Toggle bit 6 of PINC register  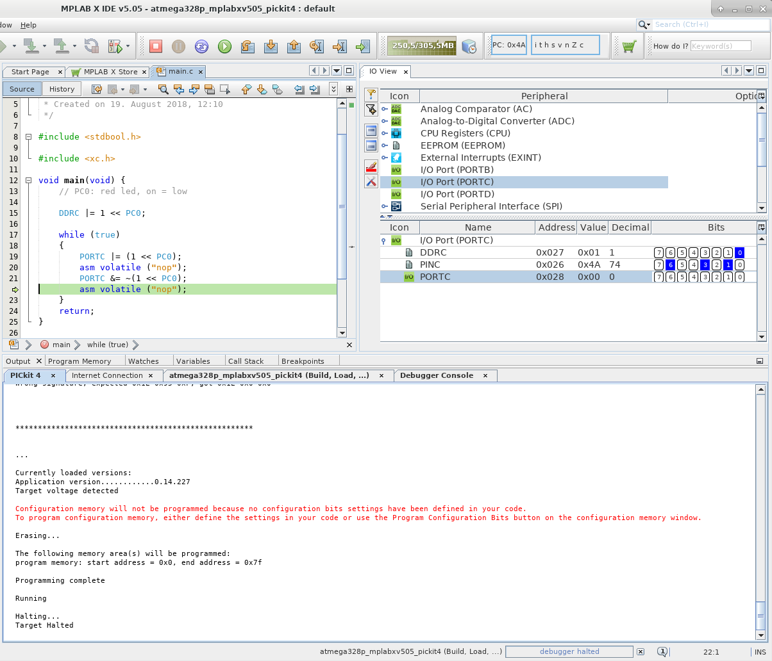click(x=670, y=265)
